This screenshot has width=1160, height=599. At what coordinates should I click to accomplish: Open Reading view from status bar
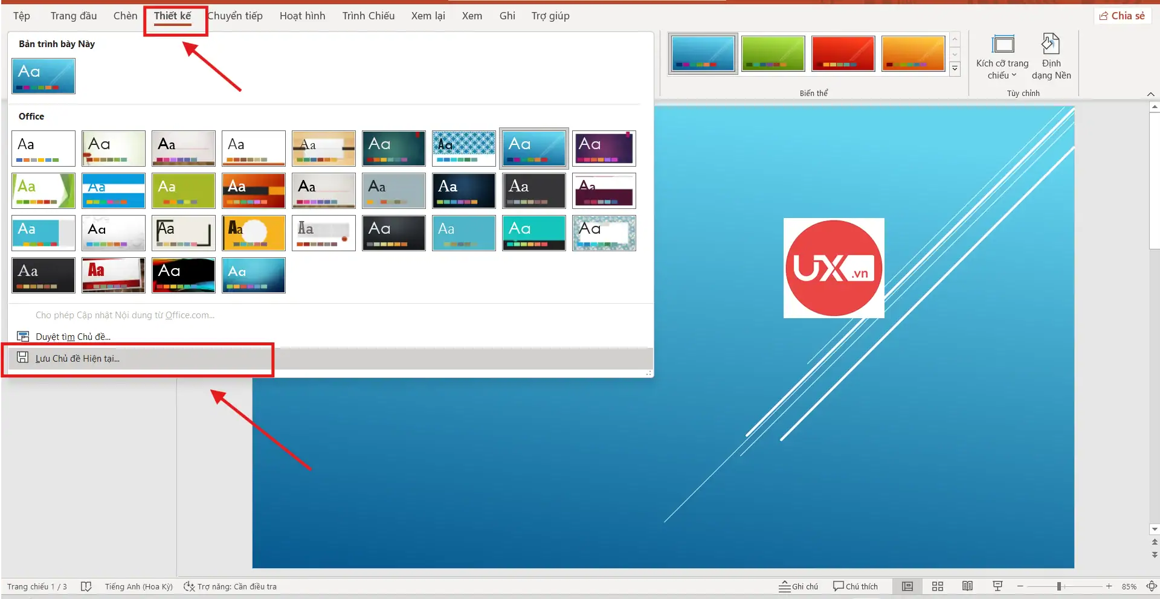(x=967, y=586)
